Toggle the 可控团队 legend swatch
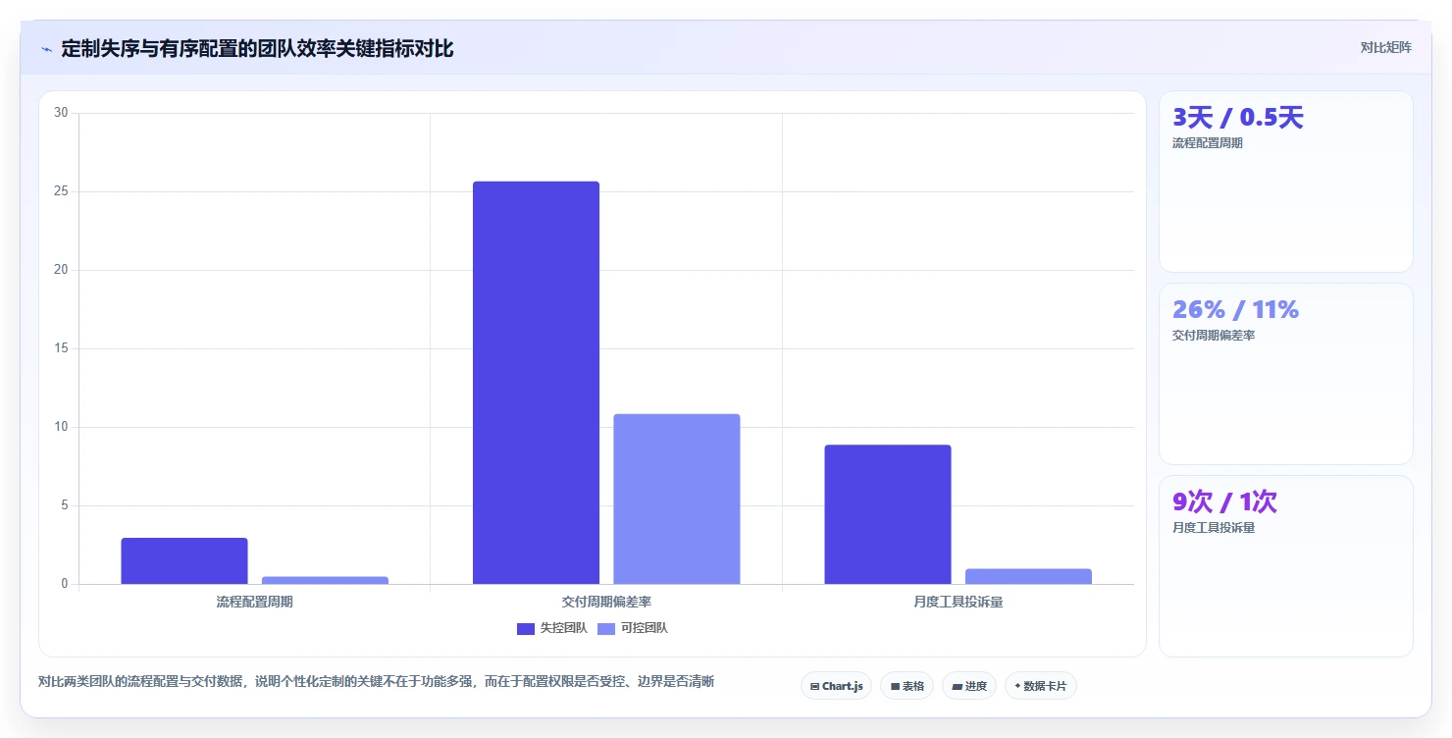The image size is (1452, 738). coord(606,628)
